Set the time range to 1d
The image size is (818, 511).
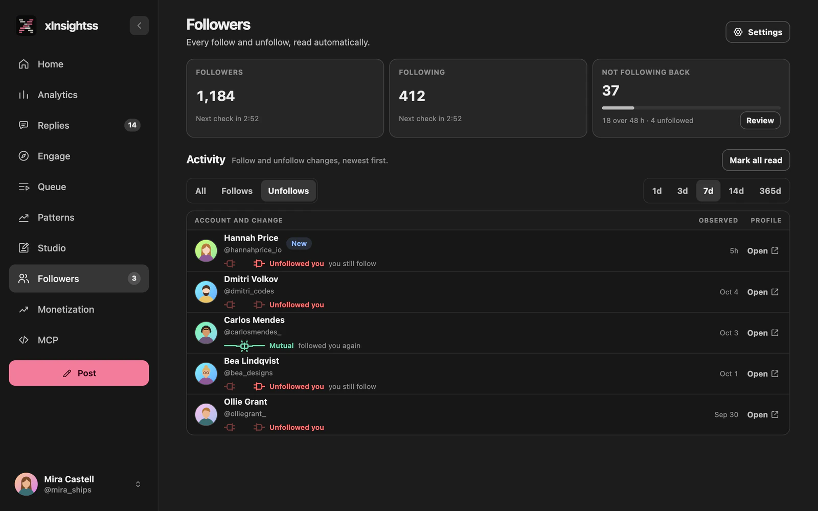coord(657,191)
